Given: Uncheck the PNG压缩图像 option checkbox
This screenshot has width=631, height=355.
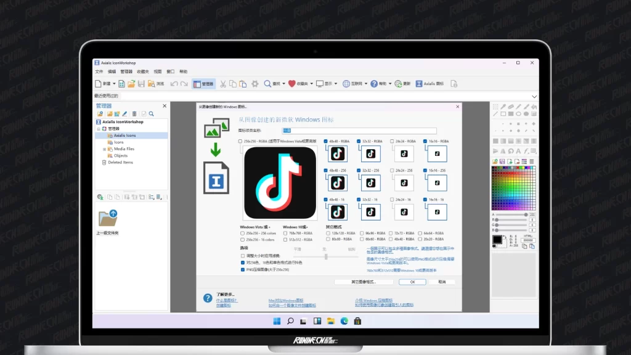Looking at the screenshot, I should (x=243, y=269).
